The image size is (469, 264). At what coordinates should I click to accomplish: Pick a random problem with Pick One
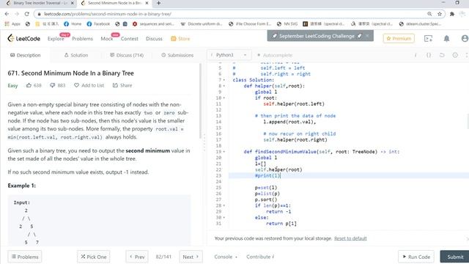click(94, 257)
